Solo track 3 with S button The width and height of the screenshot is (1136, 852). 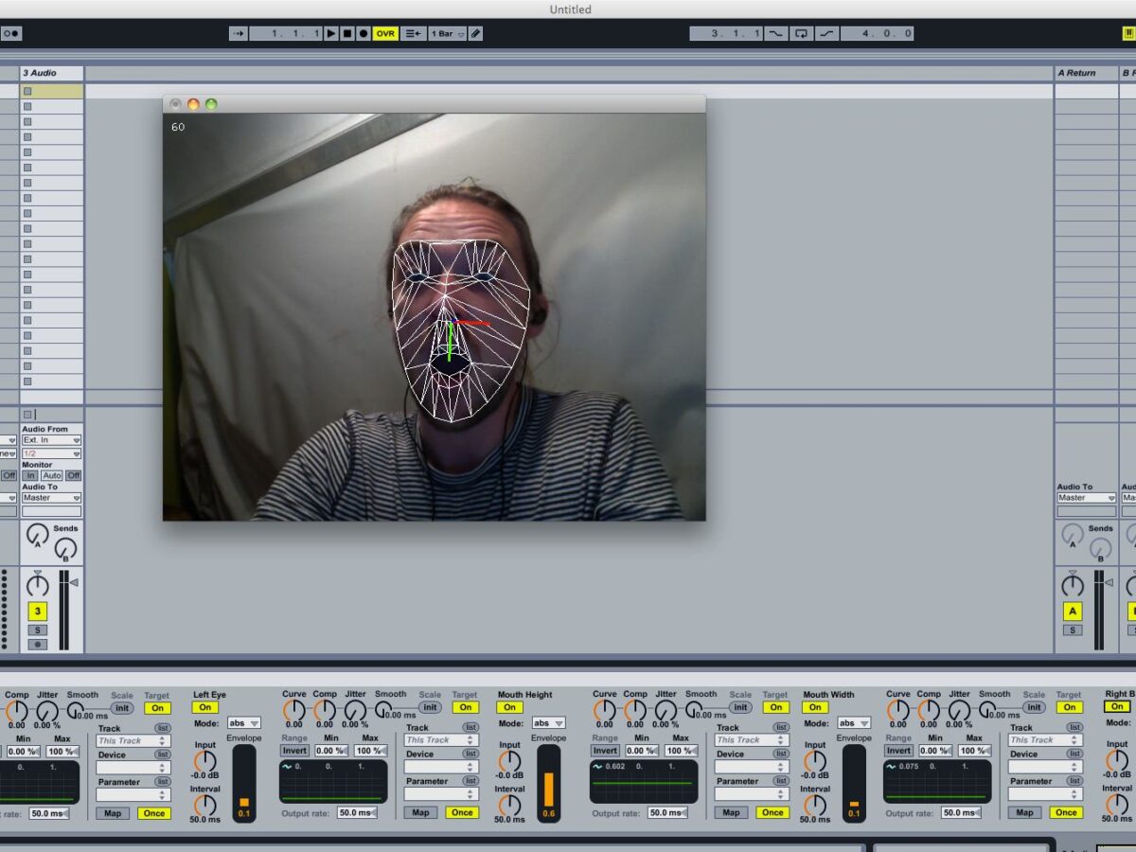tap(38, 630)
